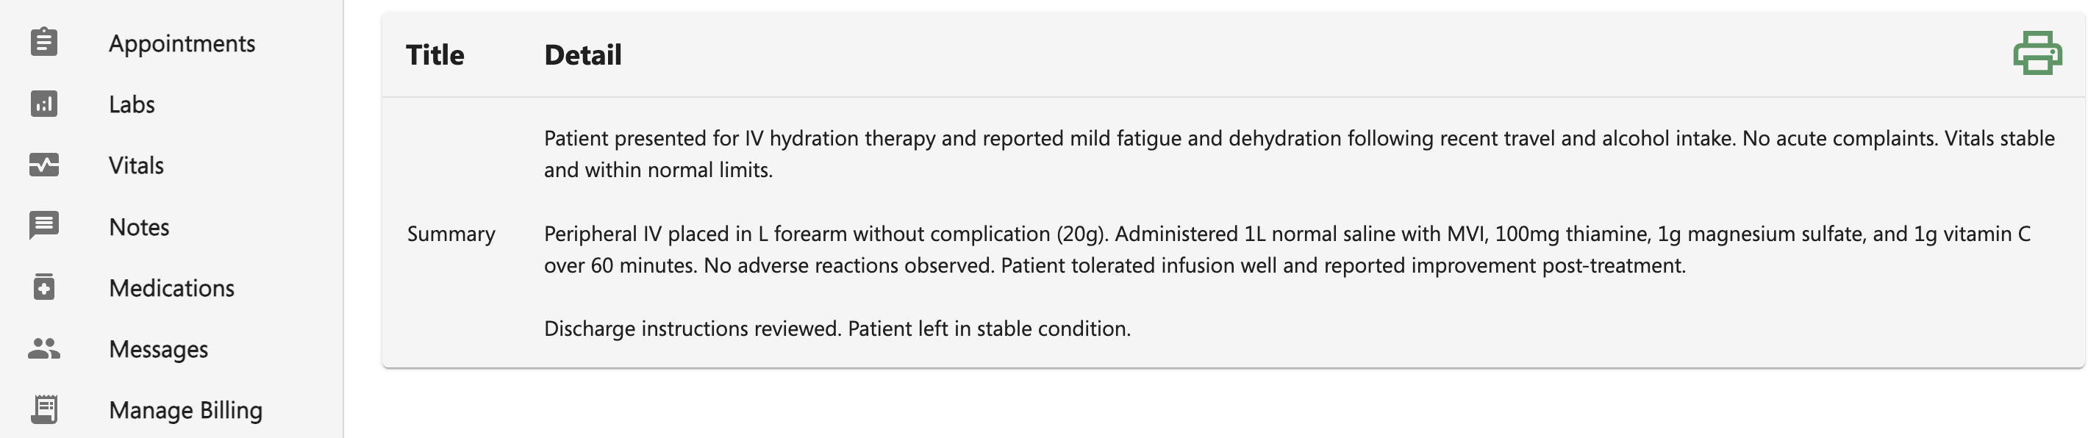
Task: Open the Notes message bubble icon
Action: [44, 226]
